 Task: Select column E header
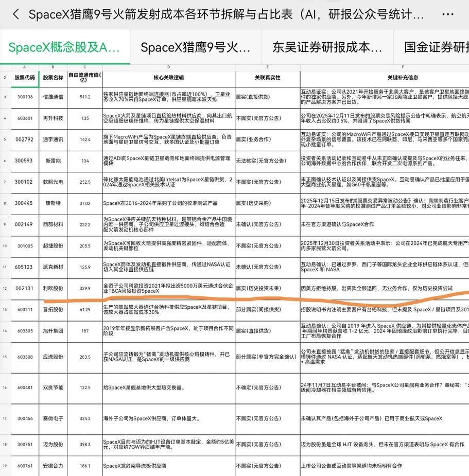click(267, 67)
